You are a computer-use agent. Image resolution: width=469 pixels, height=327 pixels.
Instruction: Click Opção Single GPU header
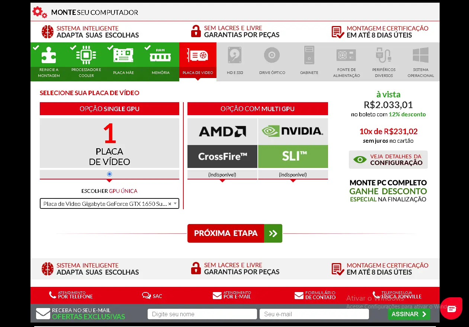click(109, 109)
